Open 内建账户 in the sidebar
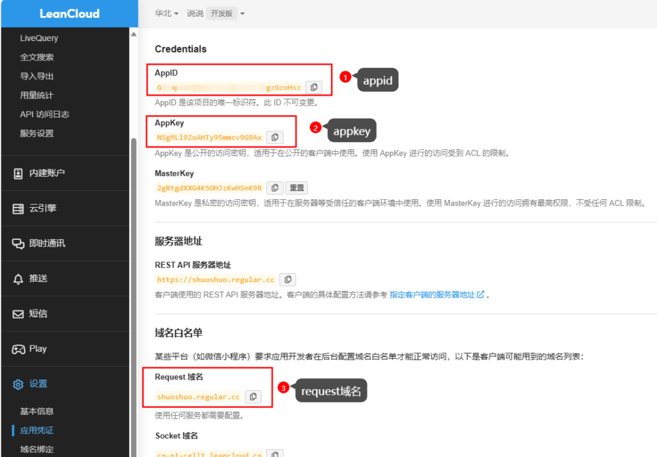Image resolution: width=657 pixels, height=457 pixels. 46,173
